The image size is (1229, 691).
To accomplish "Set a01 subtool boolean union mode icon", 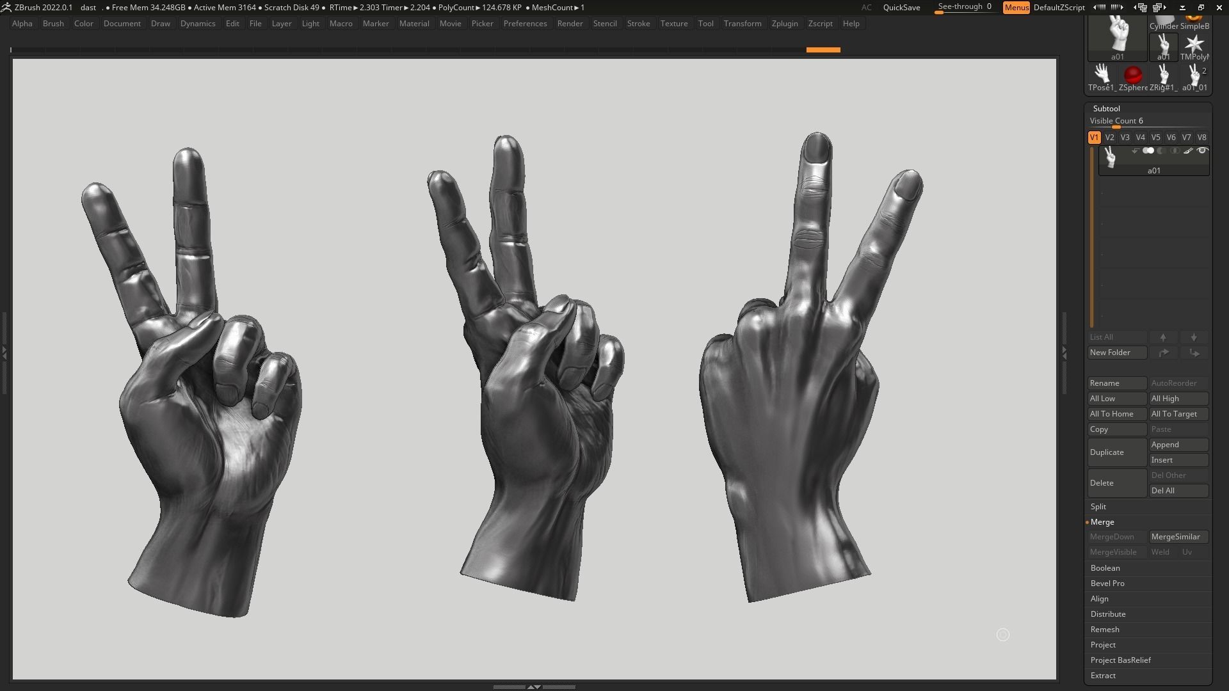I will [x=1148, y=151].
